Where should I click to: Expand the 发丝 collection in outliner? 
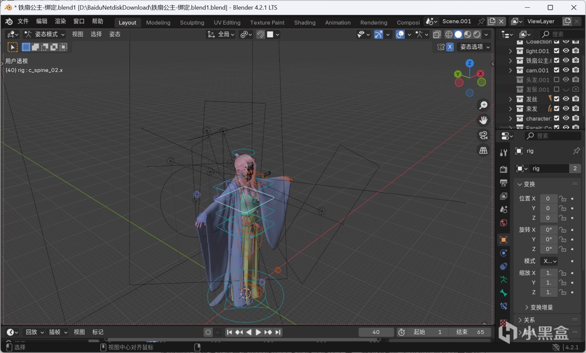[510, 99]
